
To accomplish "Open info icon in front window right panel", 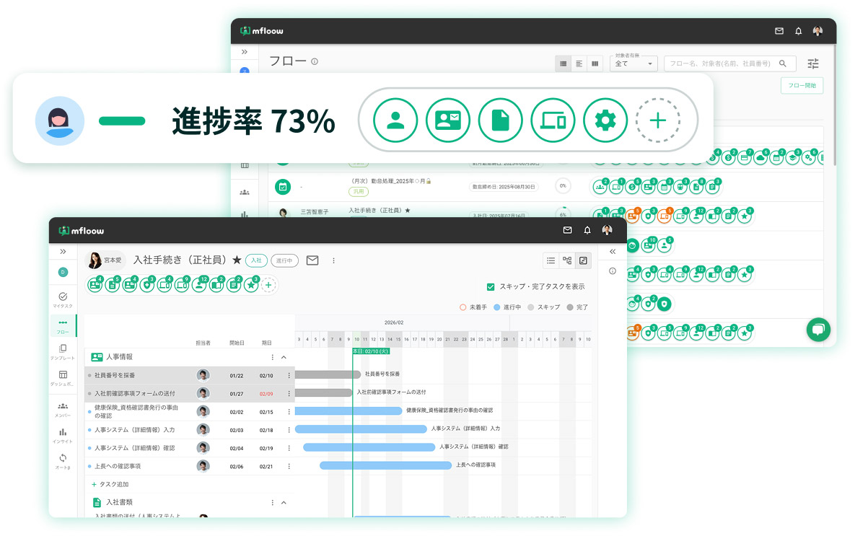I will 613,271.
